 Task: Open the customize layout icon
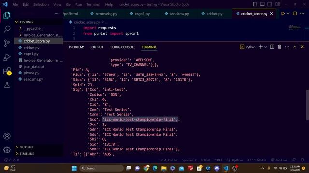277,4
